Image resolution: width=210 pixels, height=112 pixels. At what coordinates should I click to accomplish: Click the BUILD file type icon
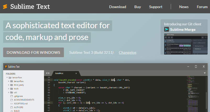coord(12,111)
